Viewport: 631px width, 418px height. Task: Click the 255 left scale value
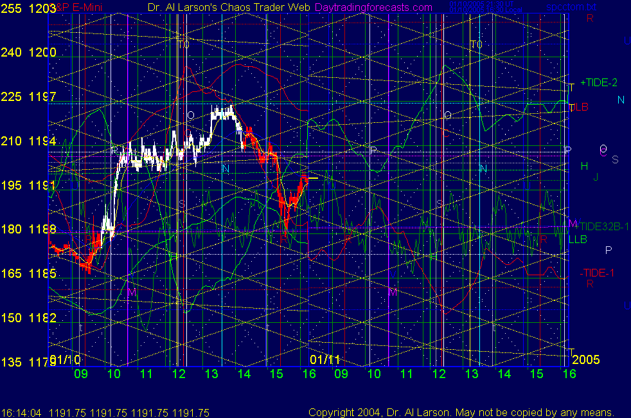11,9
